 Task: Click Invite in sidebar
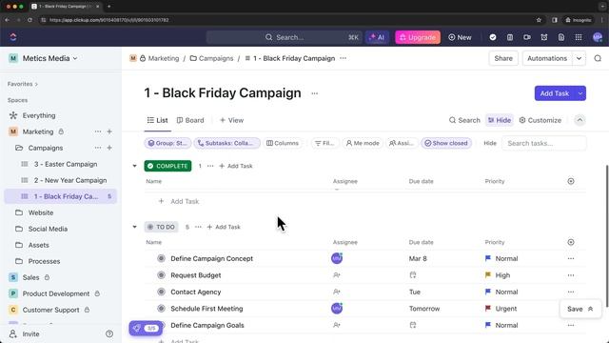click(25, 333)
